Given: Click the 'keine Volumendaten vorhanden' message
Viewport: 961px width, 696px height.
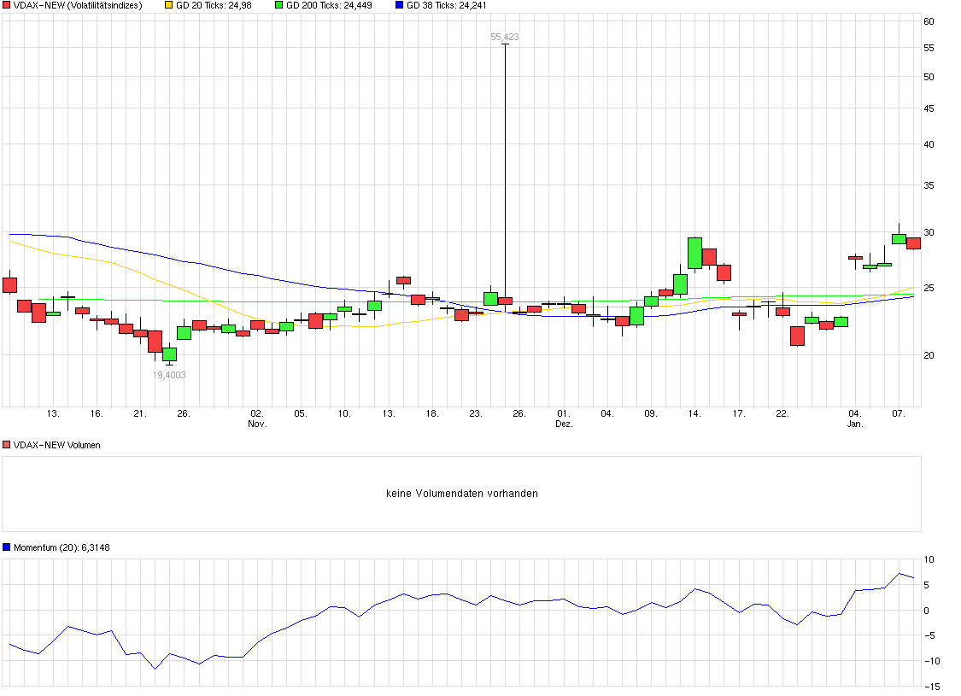Looking at the screenshot, I should [462, 494].
